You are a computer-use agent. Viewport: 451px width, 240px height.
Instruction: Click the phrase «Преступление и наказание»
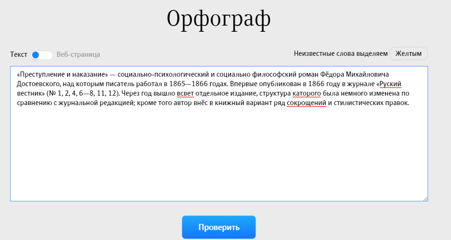coord(62,74)
